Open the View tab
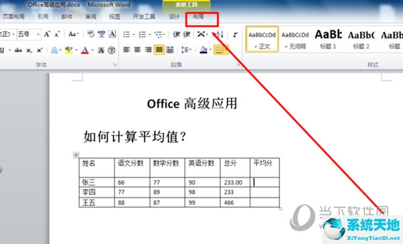The height and width of the screenshot is (244, 403). click(115, 17)
